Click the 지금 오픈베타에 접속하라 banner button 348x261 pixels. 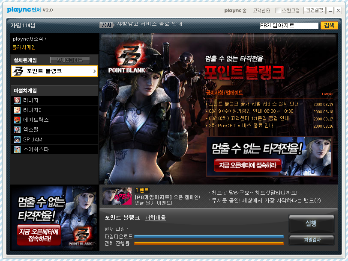247,165
